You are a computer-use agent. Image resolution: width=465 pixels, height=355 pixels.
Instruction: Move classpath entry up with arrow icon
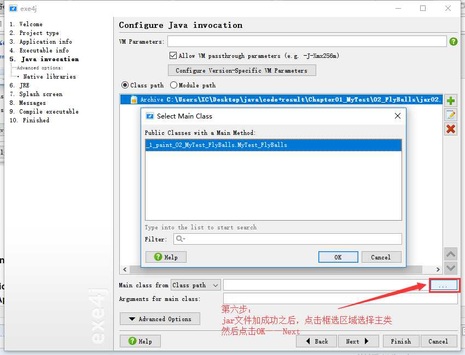point(451,254)
